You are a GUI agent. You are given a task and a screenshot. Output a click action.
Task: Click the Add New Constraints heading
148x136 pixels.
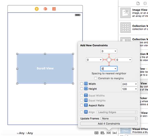point(94,45)
